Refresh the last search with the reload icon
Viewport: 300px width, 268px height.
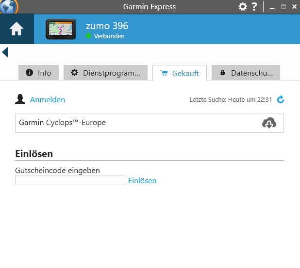click(281, 99)
